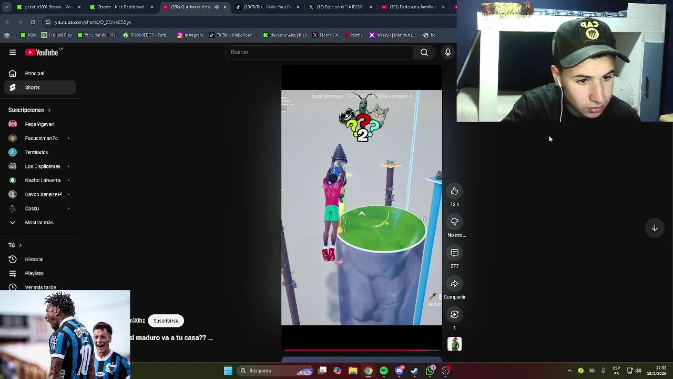673x379 pixels.
Task: Open volume control in system tray
Action: point(638,371)
